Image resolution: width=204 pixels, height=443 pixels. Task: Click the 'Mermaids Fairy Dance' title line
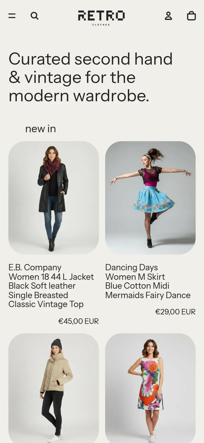coord(148,295)
